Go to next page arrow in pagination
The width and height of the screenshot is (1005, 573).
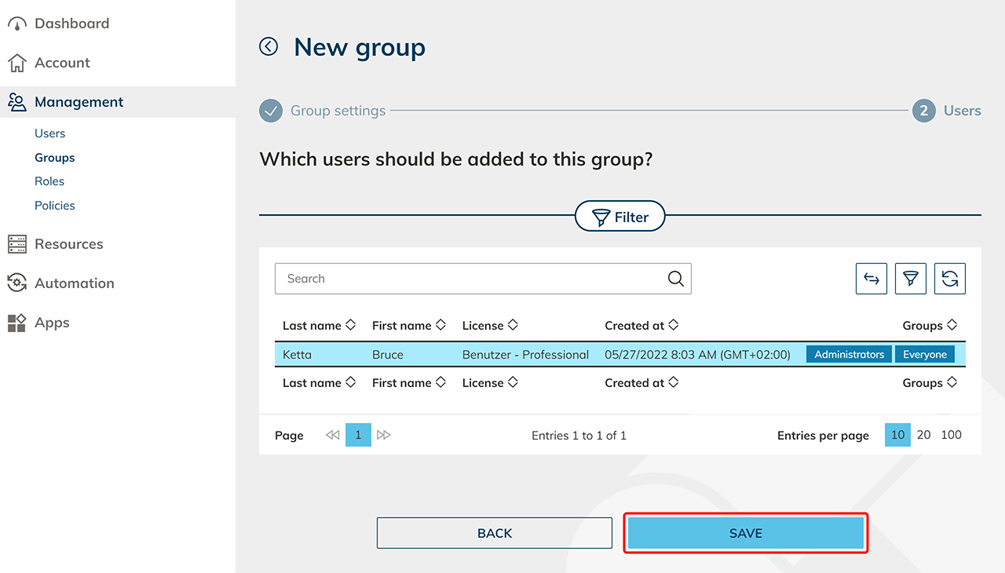pyautogui.click(x=384, y=435)
